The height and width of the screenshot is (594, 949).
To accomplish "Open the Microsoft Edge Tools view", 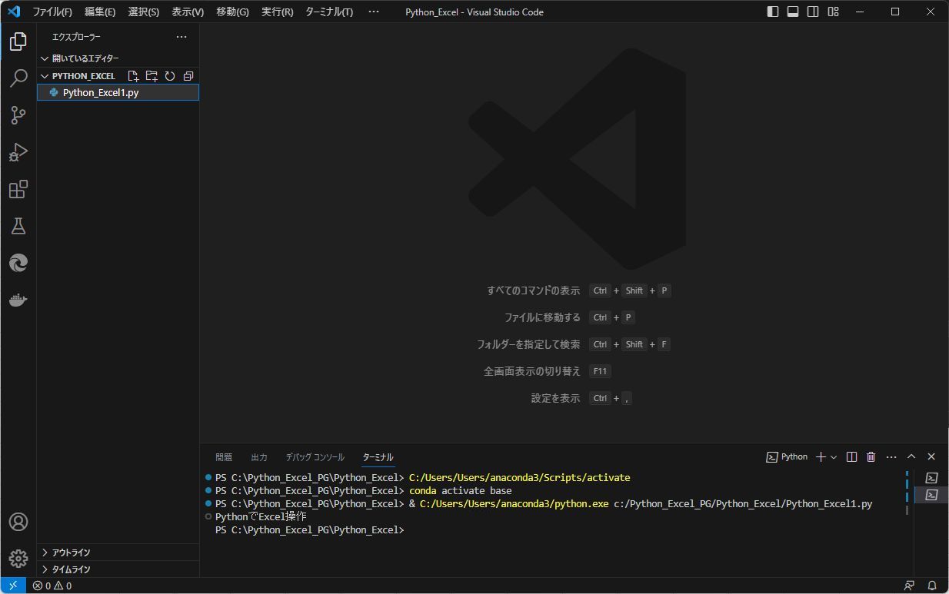I will 18,263.
